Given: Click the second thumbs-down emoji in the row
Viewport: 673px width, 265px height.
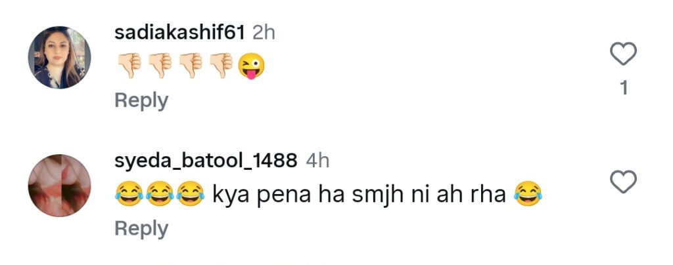Looking at the screenshot, I should point(160,66).
